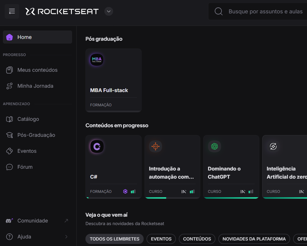
Task: Open the C# formação title
Action: coord(94,177)
